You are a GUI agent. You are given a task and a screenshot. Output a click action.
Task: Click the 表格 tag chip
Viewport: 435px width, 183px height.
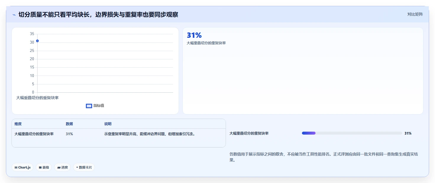click(x=44, y=167)
